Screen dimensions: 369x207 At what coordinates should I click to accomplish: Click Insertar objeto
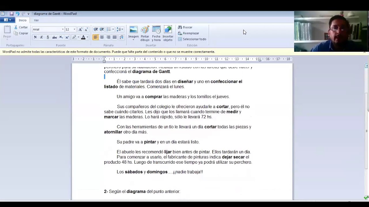(x=168, y=34)
